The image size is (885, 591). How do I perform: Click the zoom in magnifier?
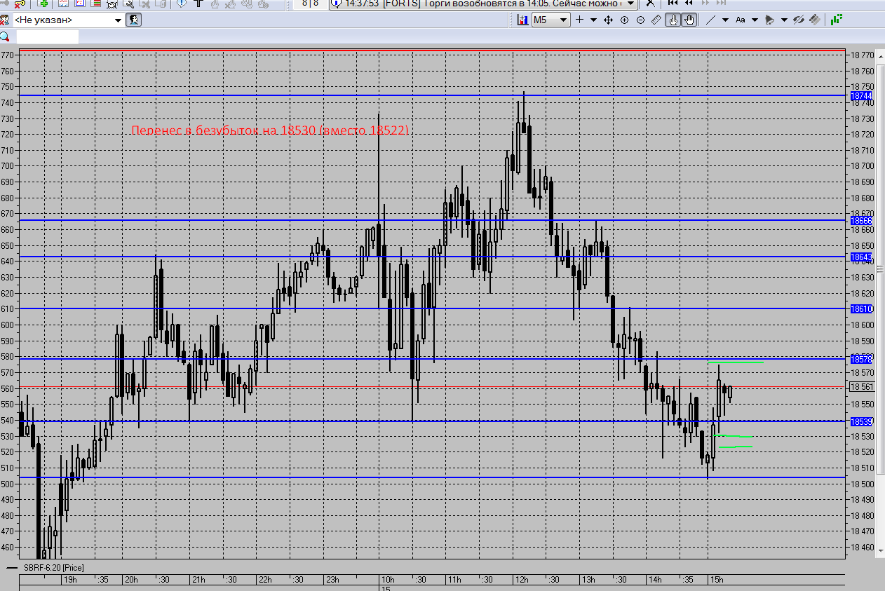click(624, 20)
